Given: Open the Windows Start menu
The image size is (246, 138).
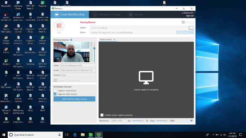Looking at the screenshot, I should pos(4,135).
